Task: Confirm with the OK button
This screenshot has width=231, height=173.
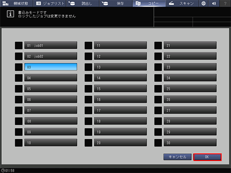Action: pos(207,157)
